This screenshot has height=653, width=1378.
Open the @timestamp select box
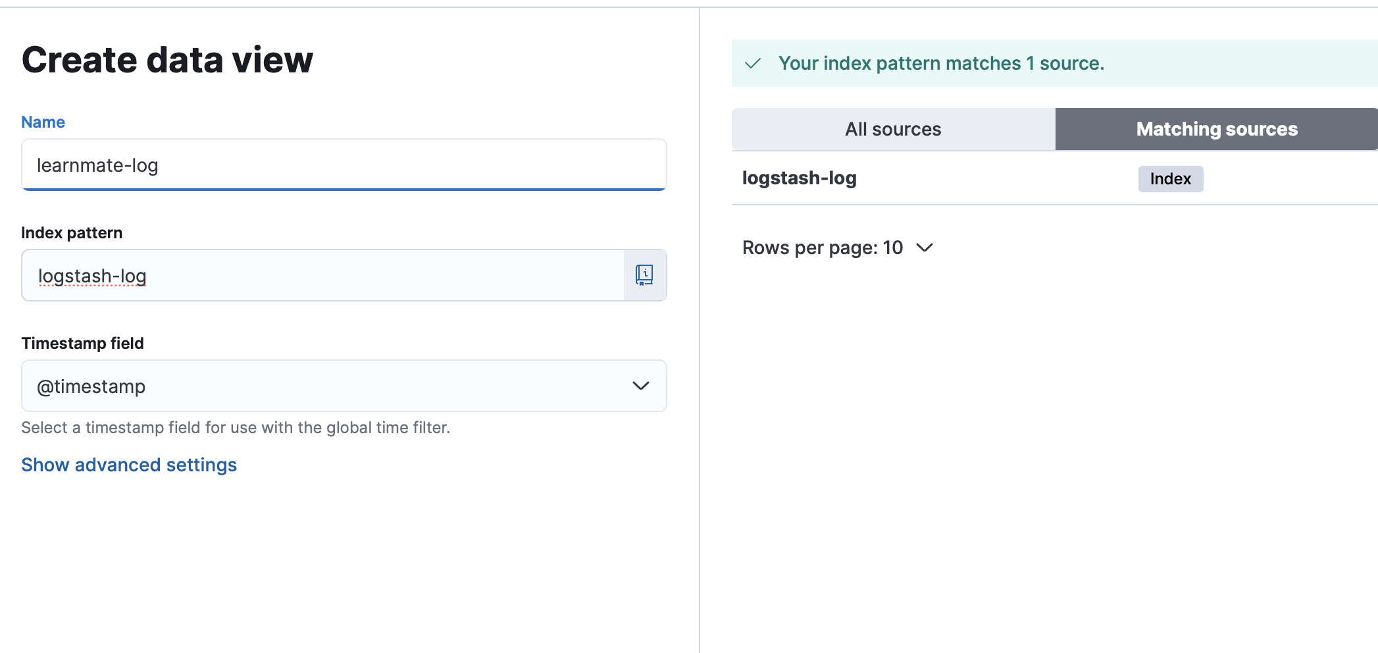click(329, 386)
